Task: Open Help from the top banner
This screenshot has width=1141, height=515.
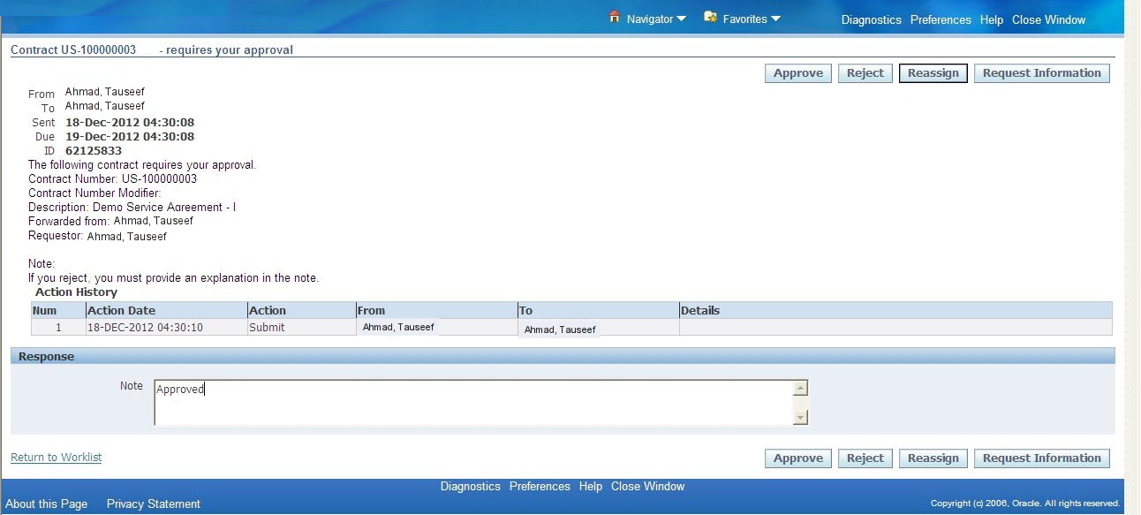Action: tap(991, 19)
